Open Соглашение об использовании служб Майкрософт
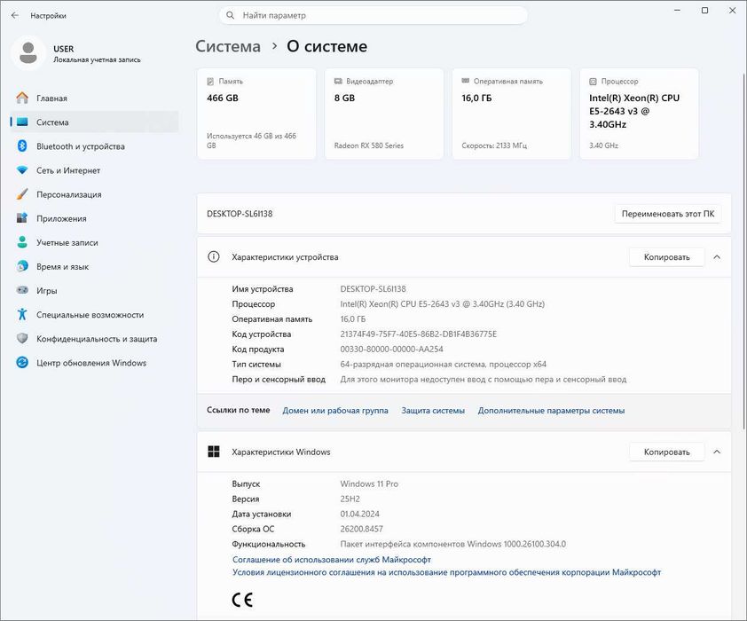This screenshot has width=747, height=621. (332, 560)
